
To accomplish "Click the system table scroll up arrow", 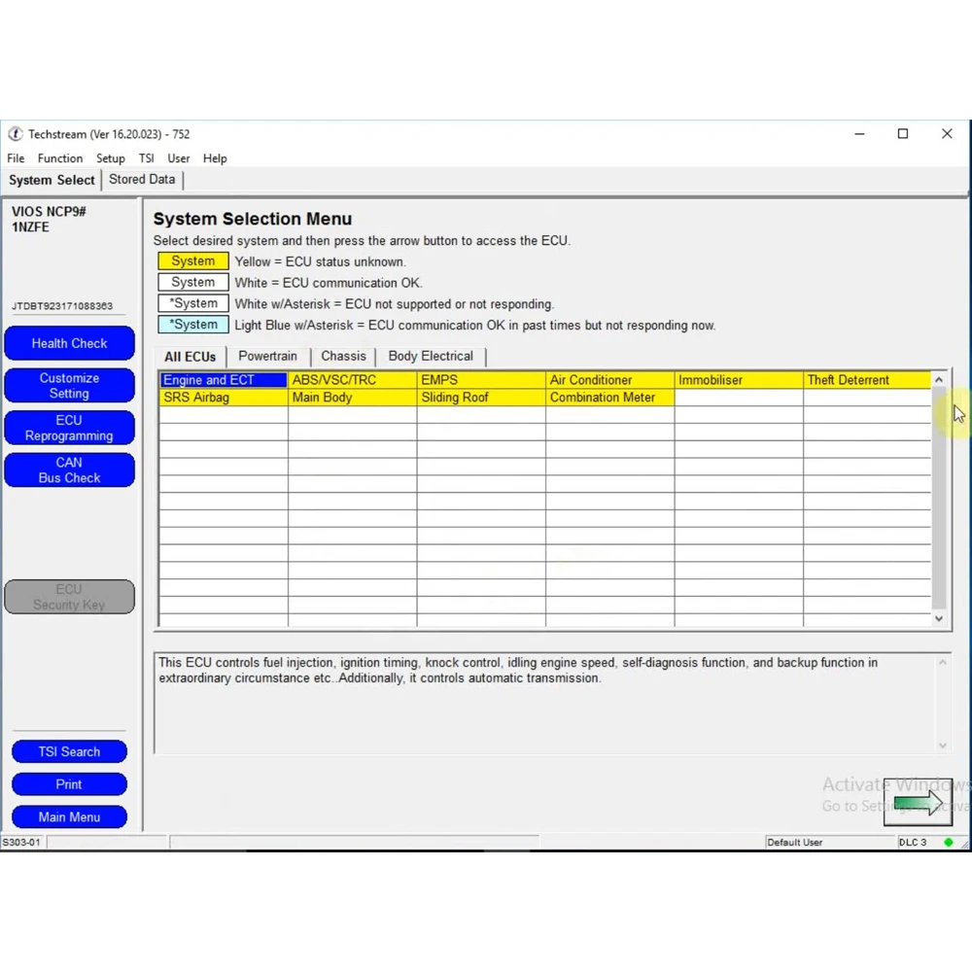I will (939, 379).
